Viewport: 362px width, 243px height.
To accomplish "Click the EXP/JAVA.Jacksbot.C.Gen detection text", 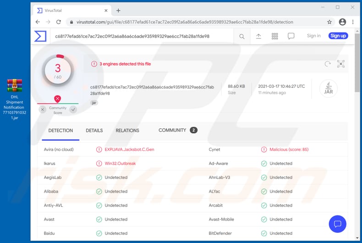I will (129, 149).
